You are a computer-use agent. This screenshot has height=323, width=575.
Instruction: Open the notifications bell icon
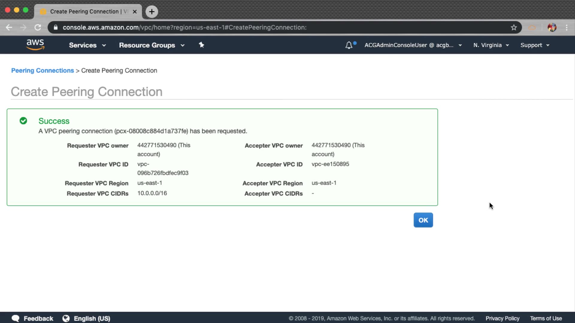(349, 45)
